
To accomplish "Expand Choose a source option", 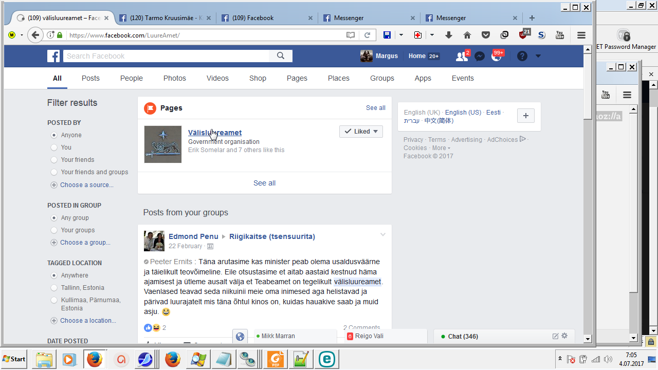I will point(82,185).
